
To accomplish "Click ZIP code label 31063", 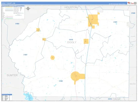I will point(17,24).
